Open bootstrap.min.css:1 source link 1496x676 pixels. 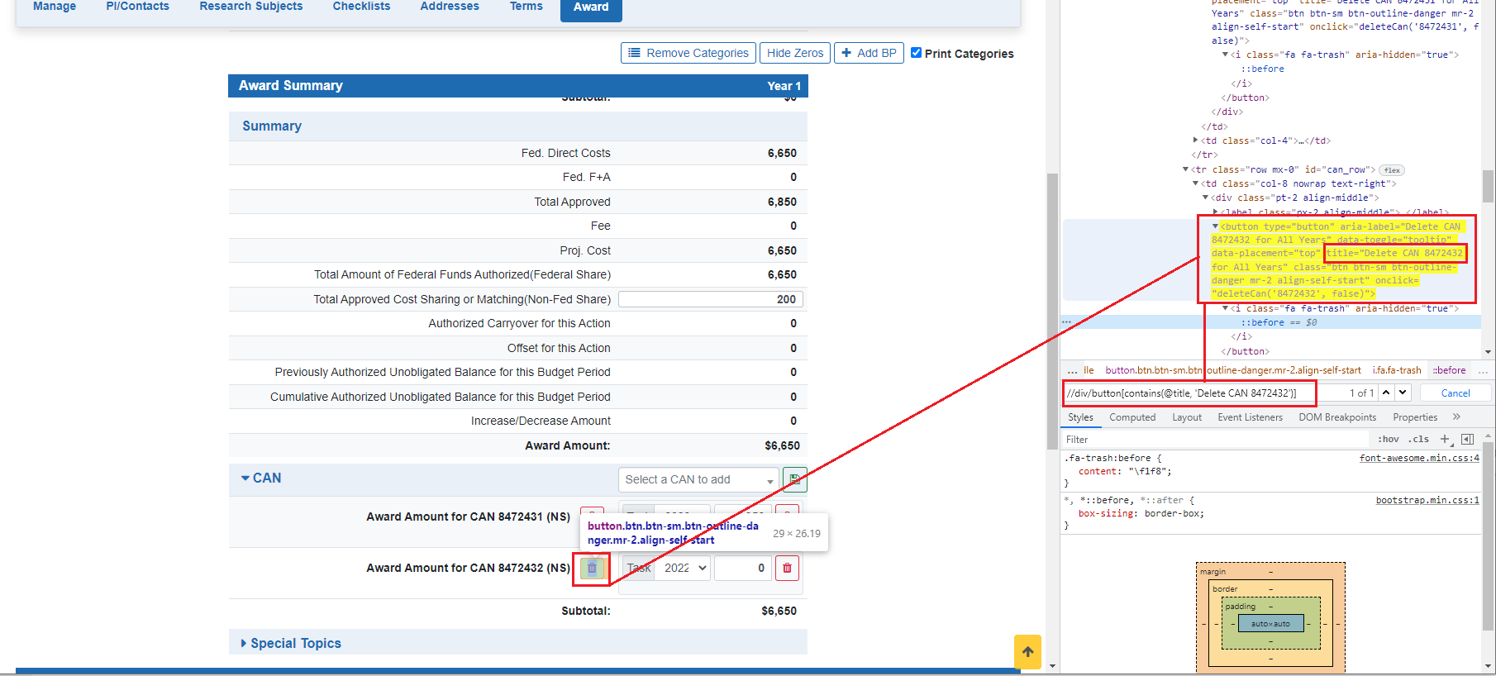(x=1427, y=500)
